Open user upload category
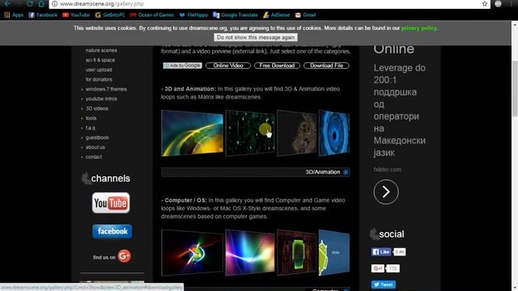Viewport: 518px width, 291px height. click(x=99, y=70)
